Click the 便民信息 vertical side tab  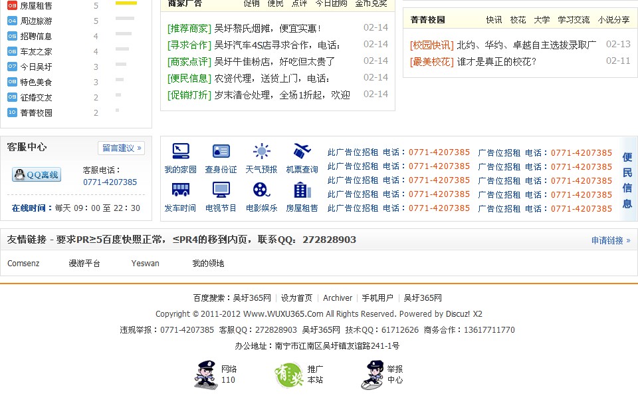pyautogui.click(x=627, y=180)
